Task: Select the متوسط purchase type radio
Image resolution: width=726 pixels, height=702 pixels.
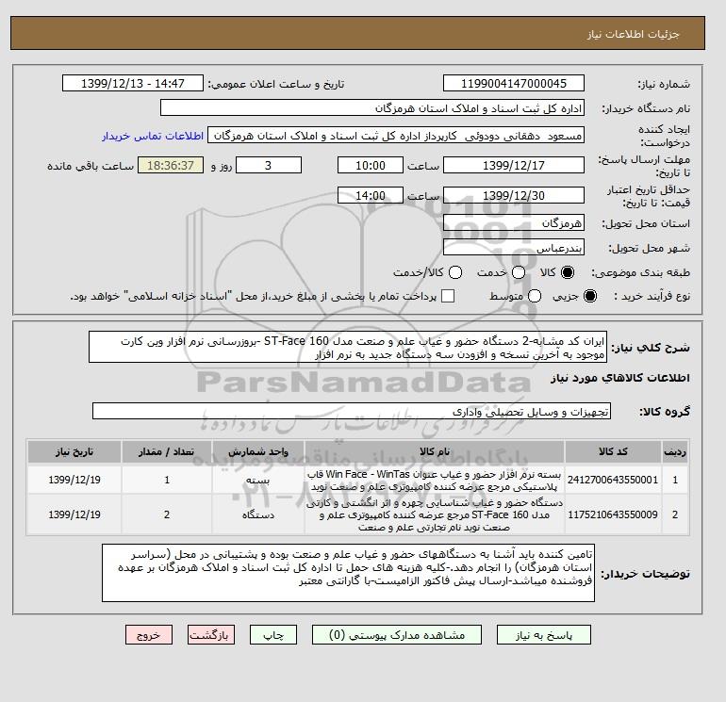Action: click(535, 296)
